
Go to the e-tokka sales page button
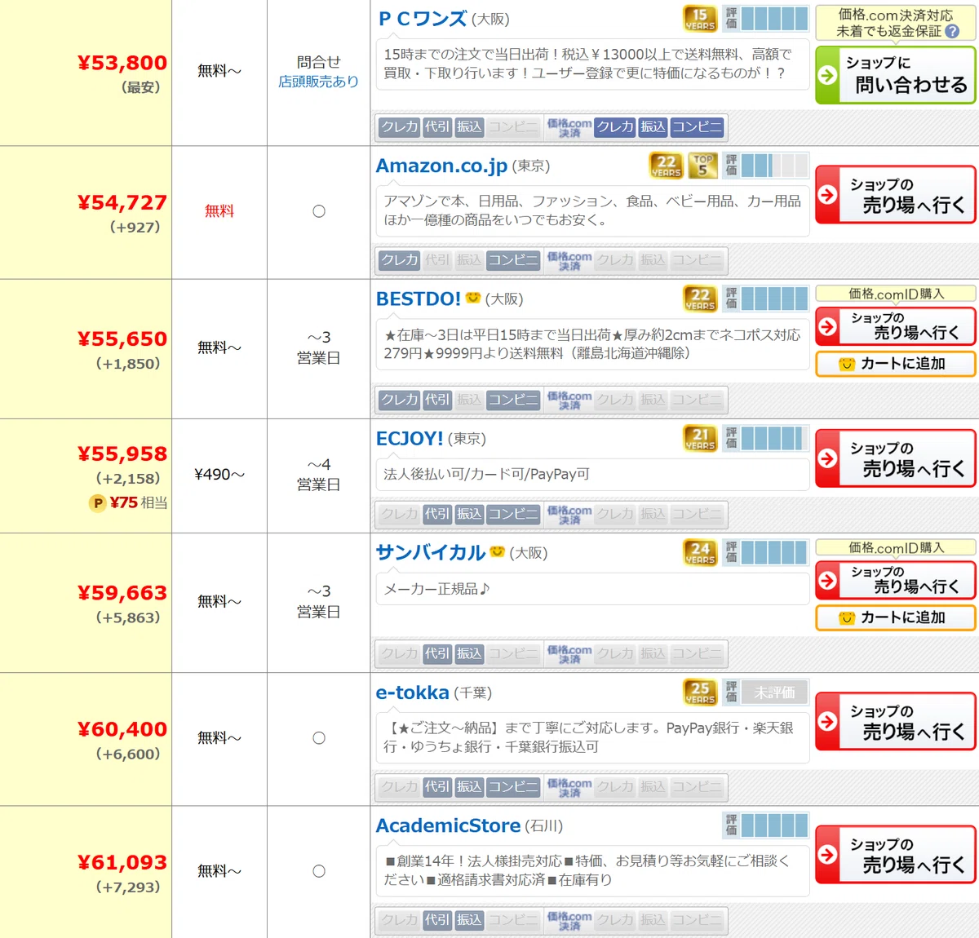[x=896, y=722]
